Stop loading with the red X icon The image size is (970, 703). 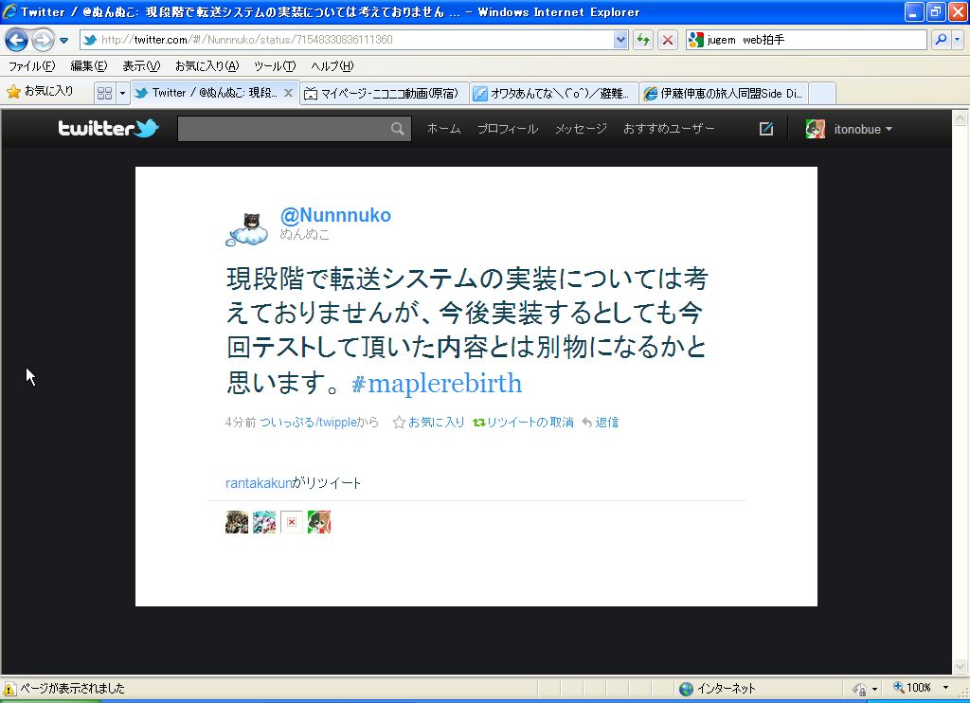668,40
